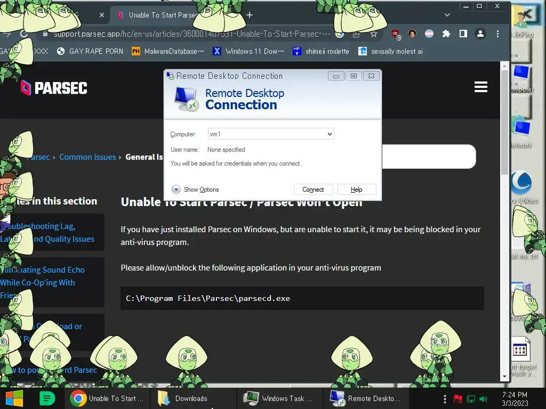Click the Parsec logo
Screen dimensions: 546x409
pyautogui.click(x=54, y=88)
